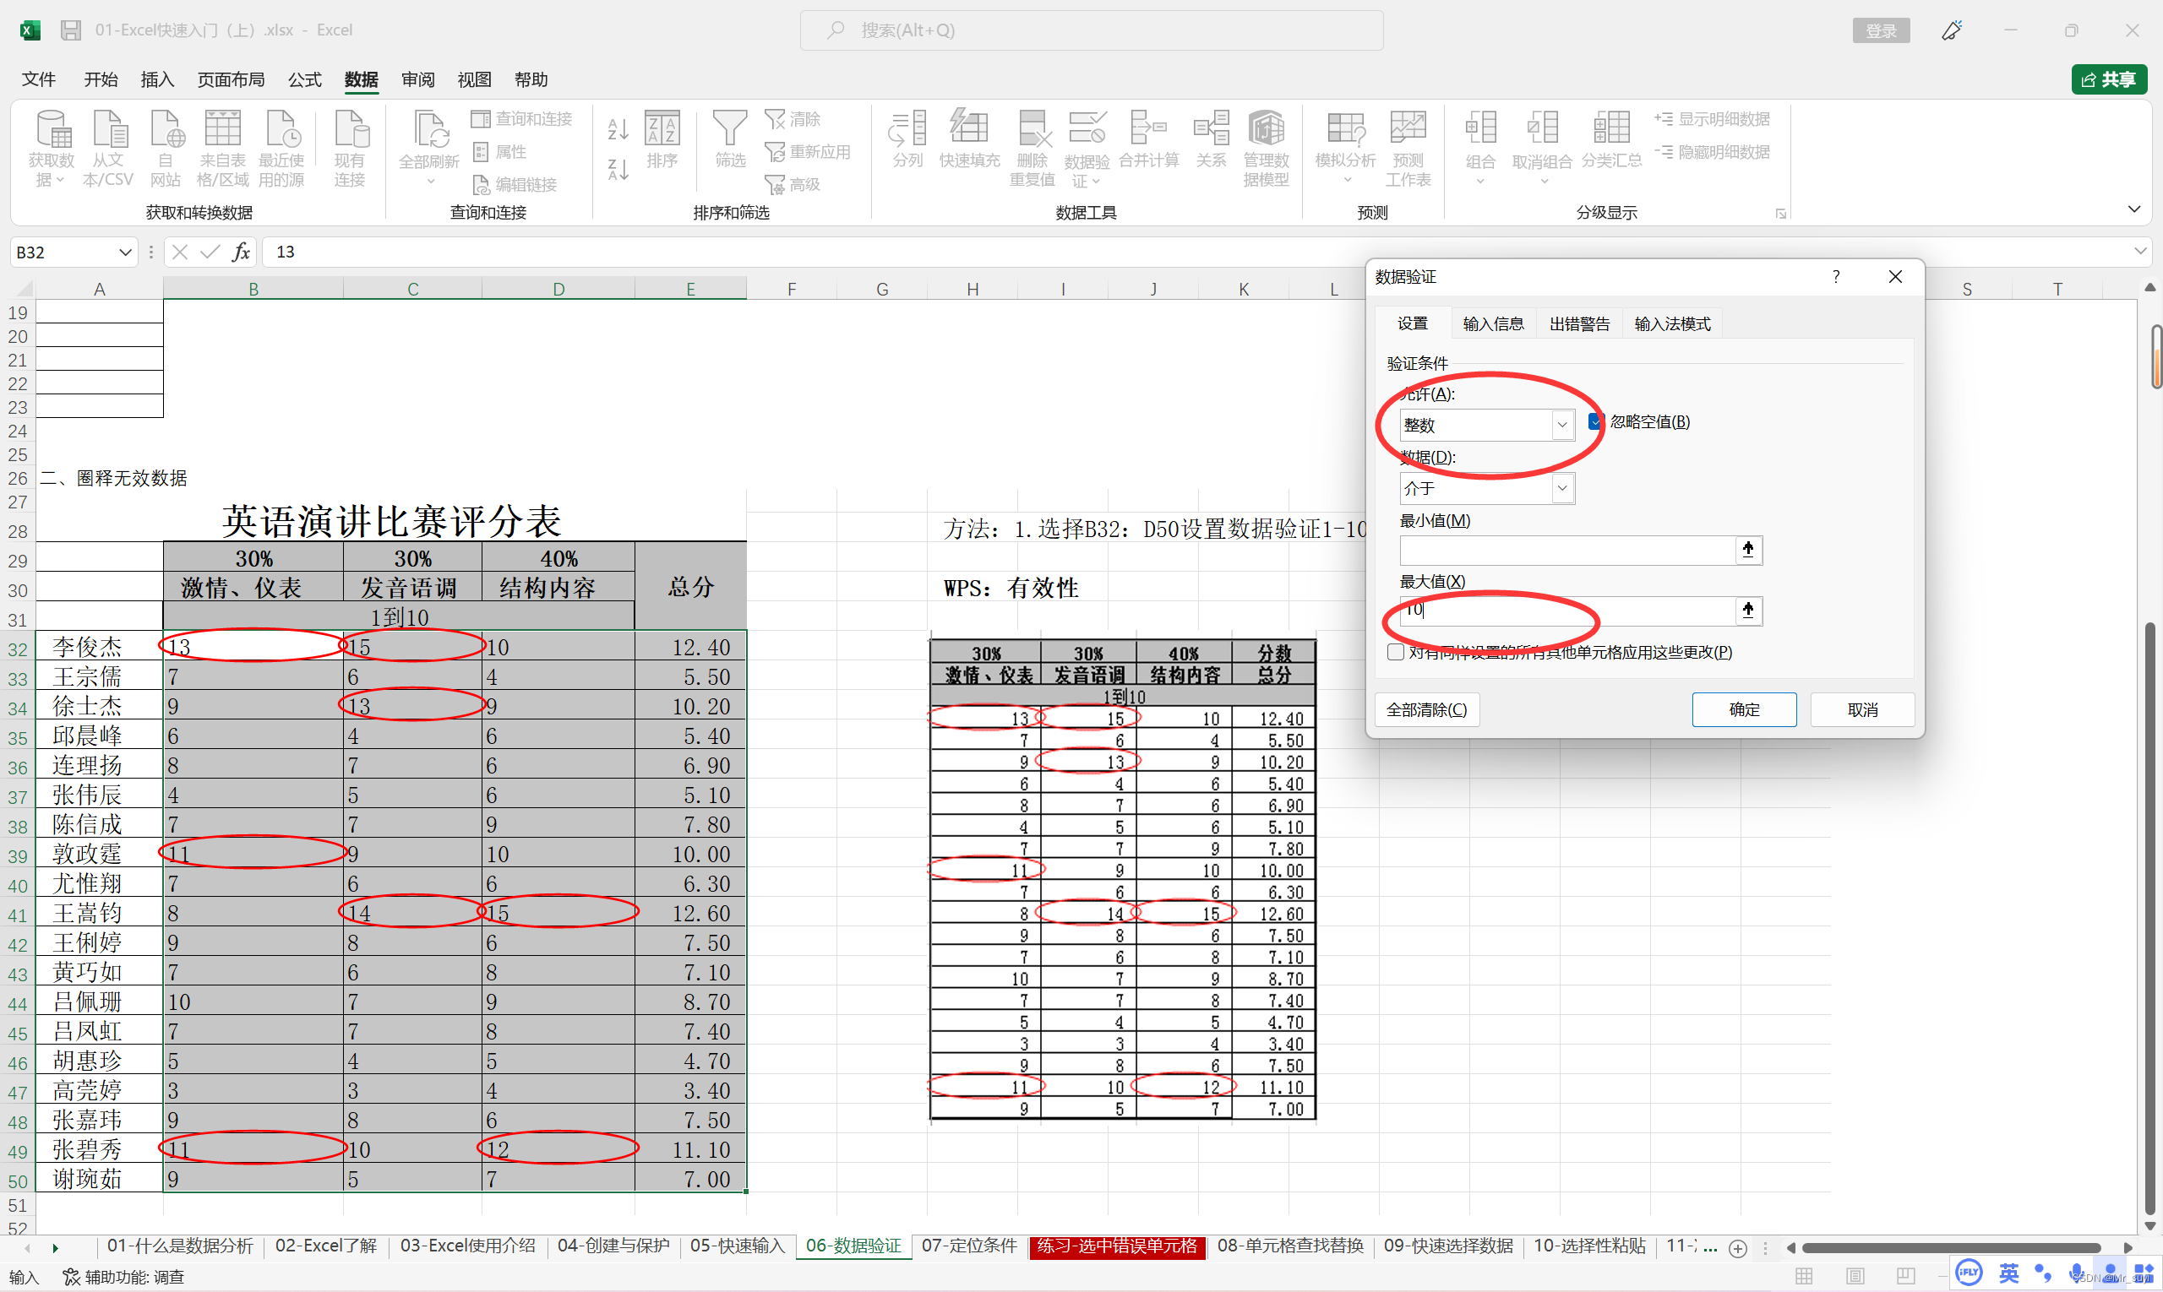Viewport: 2163px width, 1292px height.
Task: Collapse dialog from Minimum (最小值) range selector
Action: point(1748,550)
